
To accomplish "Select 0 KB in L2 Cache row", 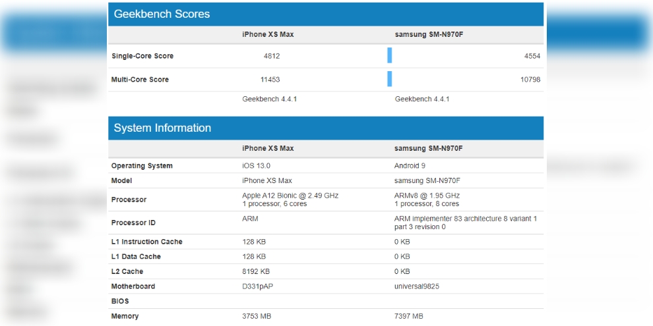I will (402, 271).
